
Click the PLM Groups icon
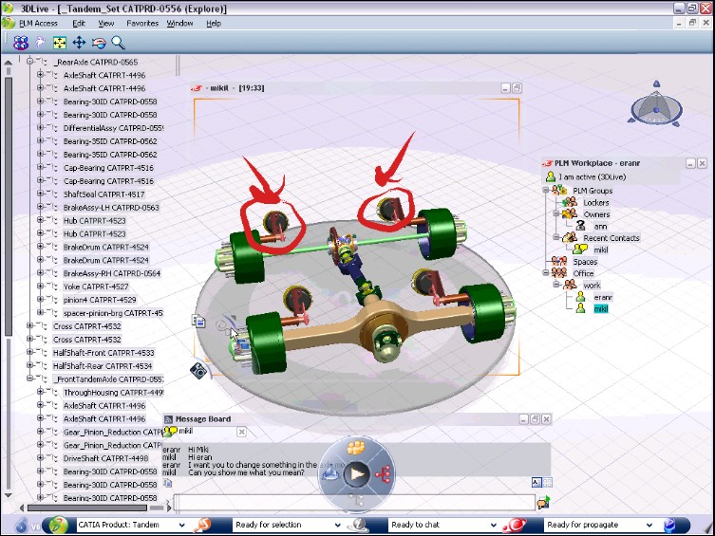click(559, 190)
